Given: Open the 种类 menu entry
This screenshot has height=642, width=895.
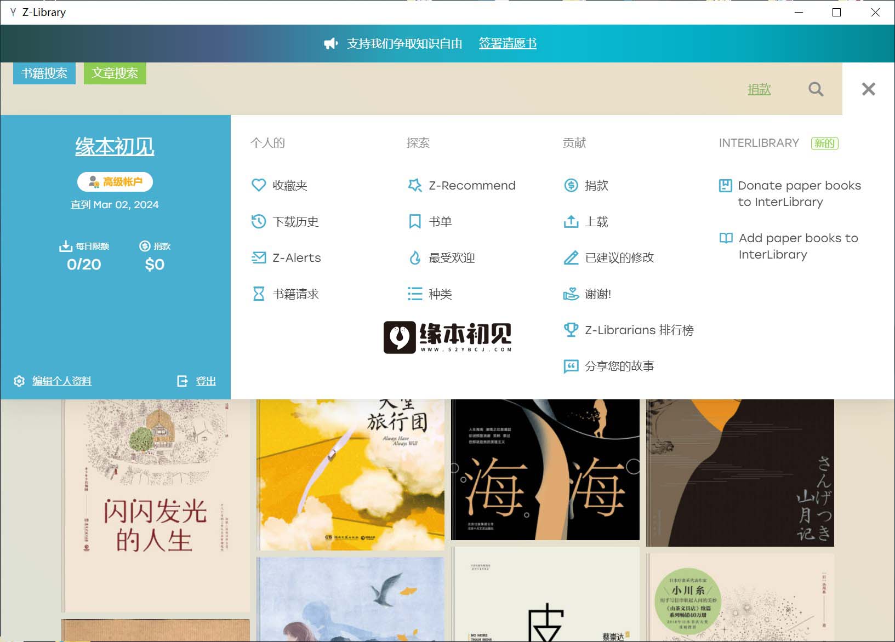Looking at the screenshot, I should coord(430,294).
